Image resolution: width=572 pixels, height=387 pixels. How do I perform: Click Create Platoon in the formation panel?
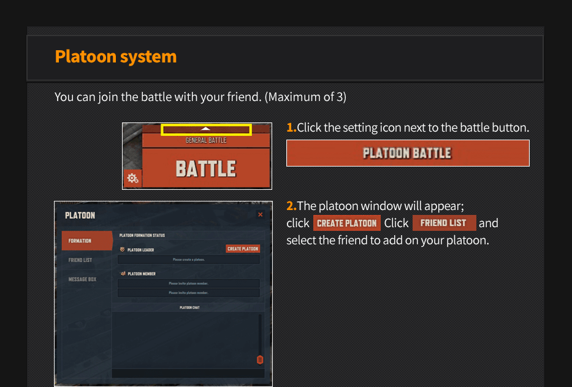[243, 249]
